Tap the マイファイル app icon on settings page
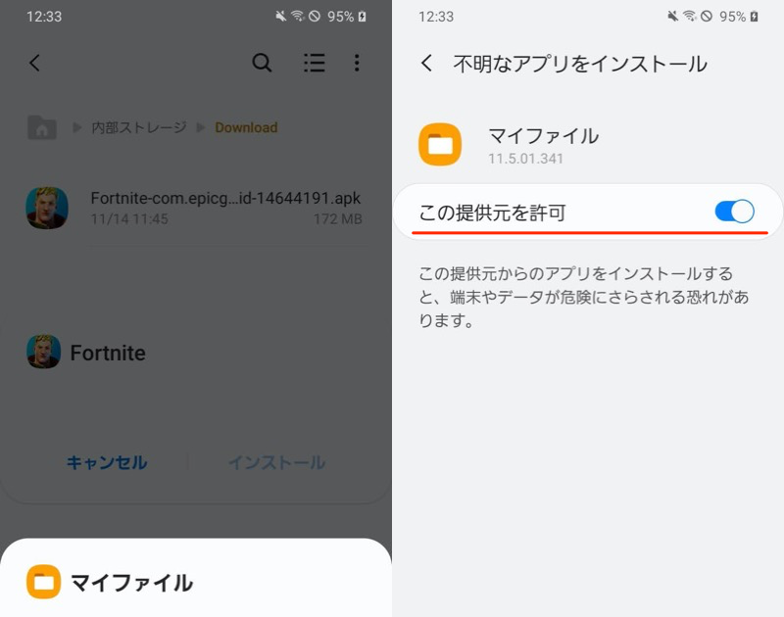Image resolution: width=784 pixels, height=617 pixels. click(440, 144)
